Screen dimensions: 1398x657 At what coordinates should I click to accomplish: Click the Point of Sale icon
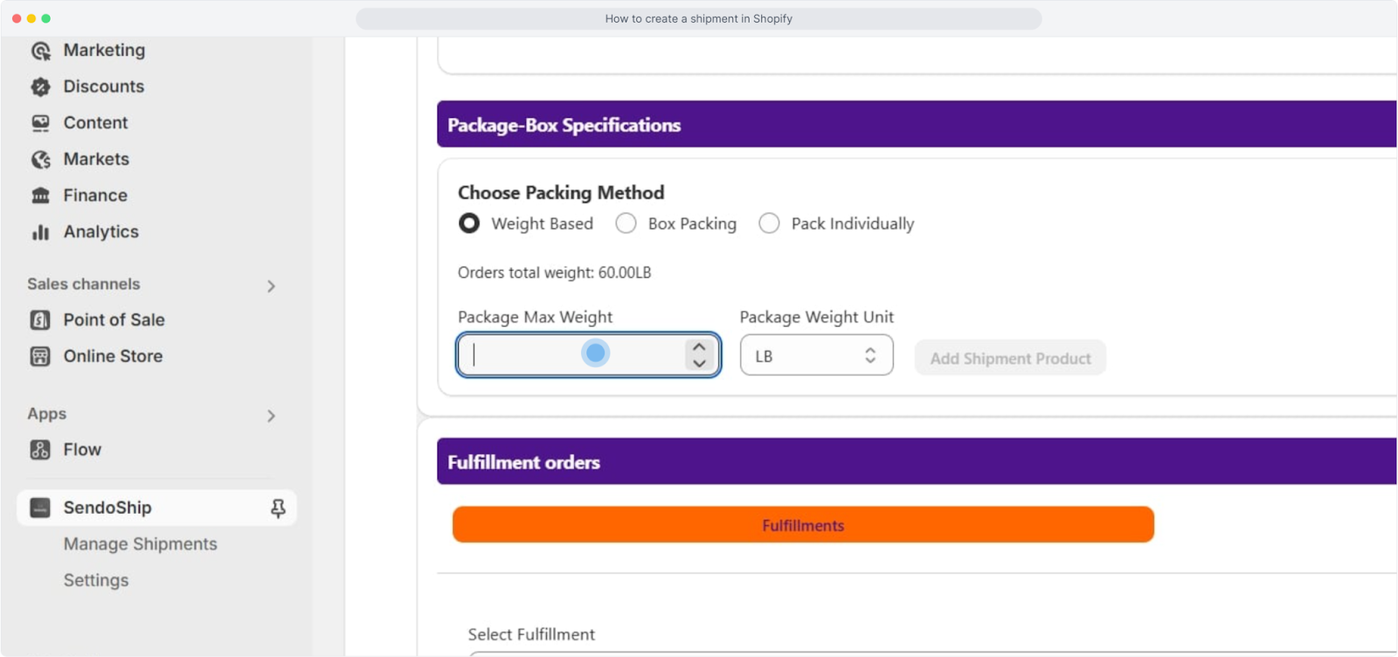[40, 320]
